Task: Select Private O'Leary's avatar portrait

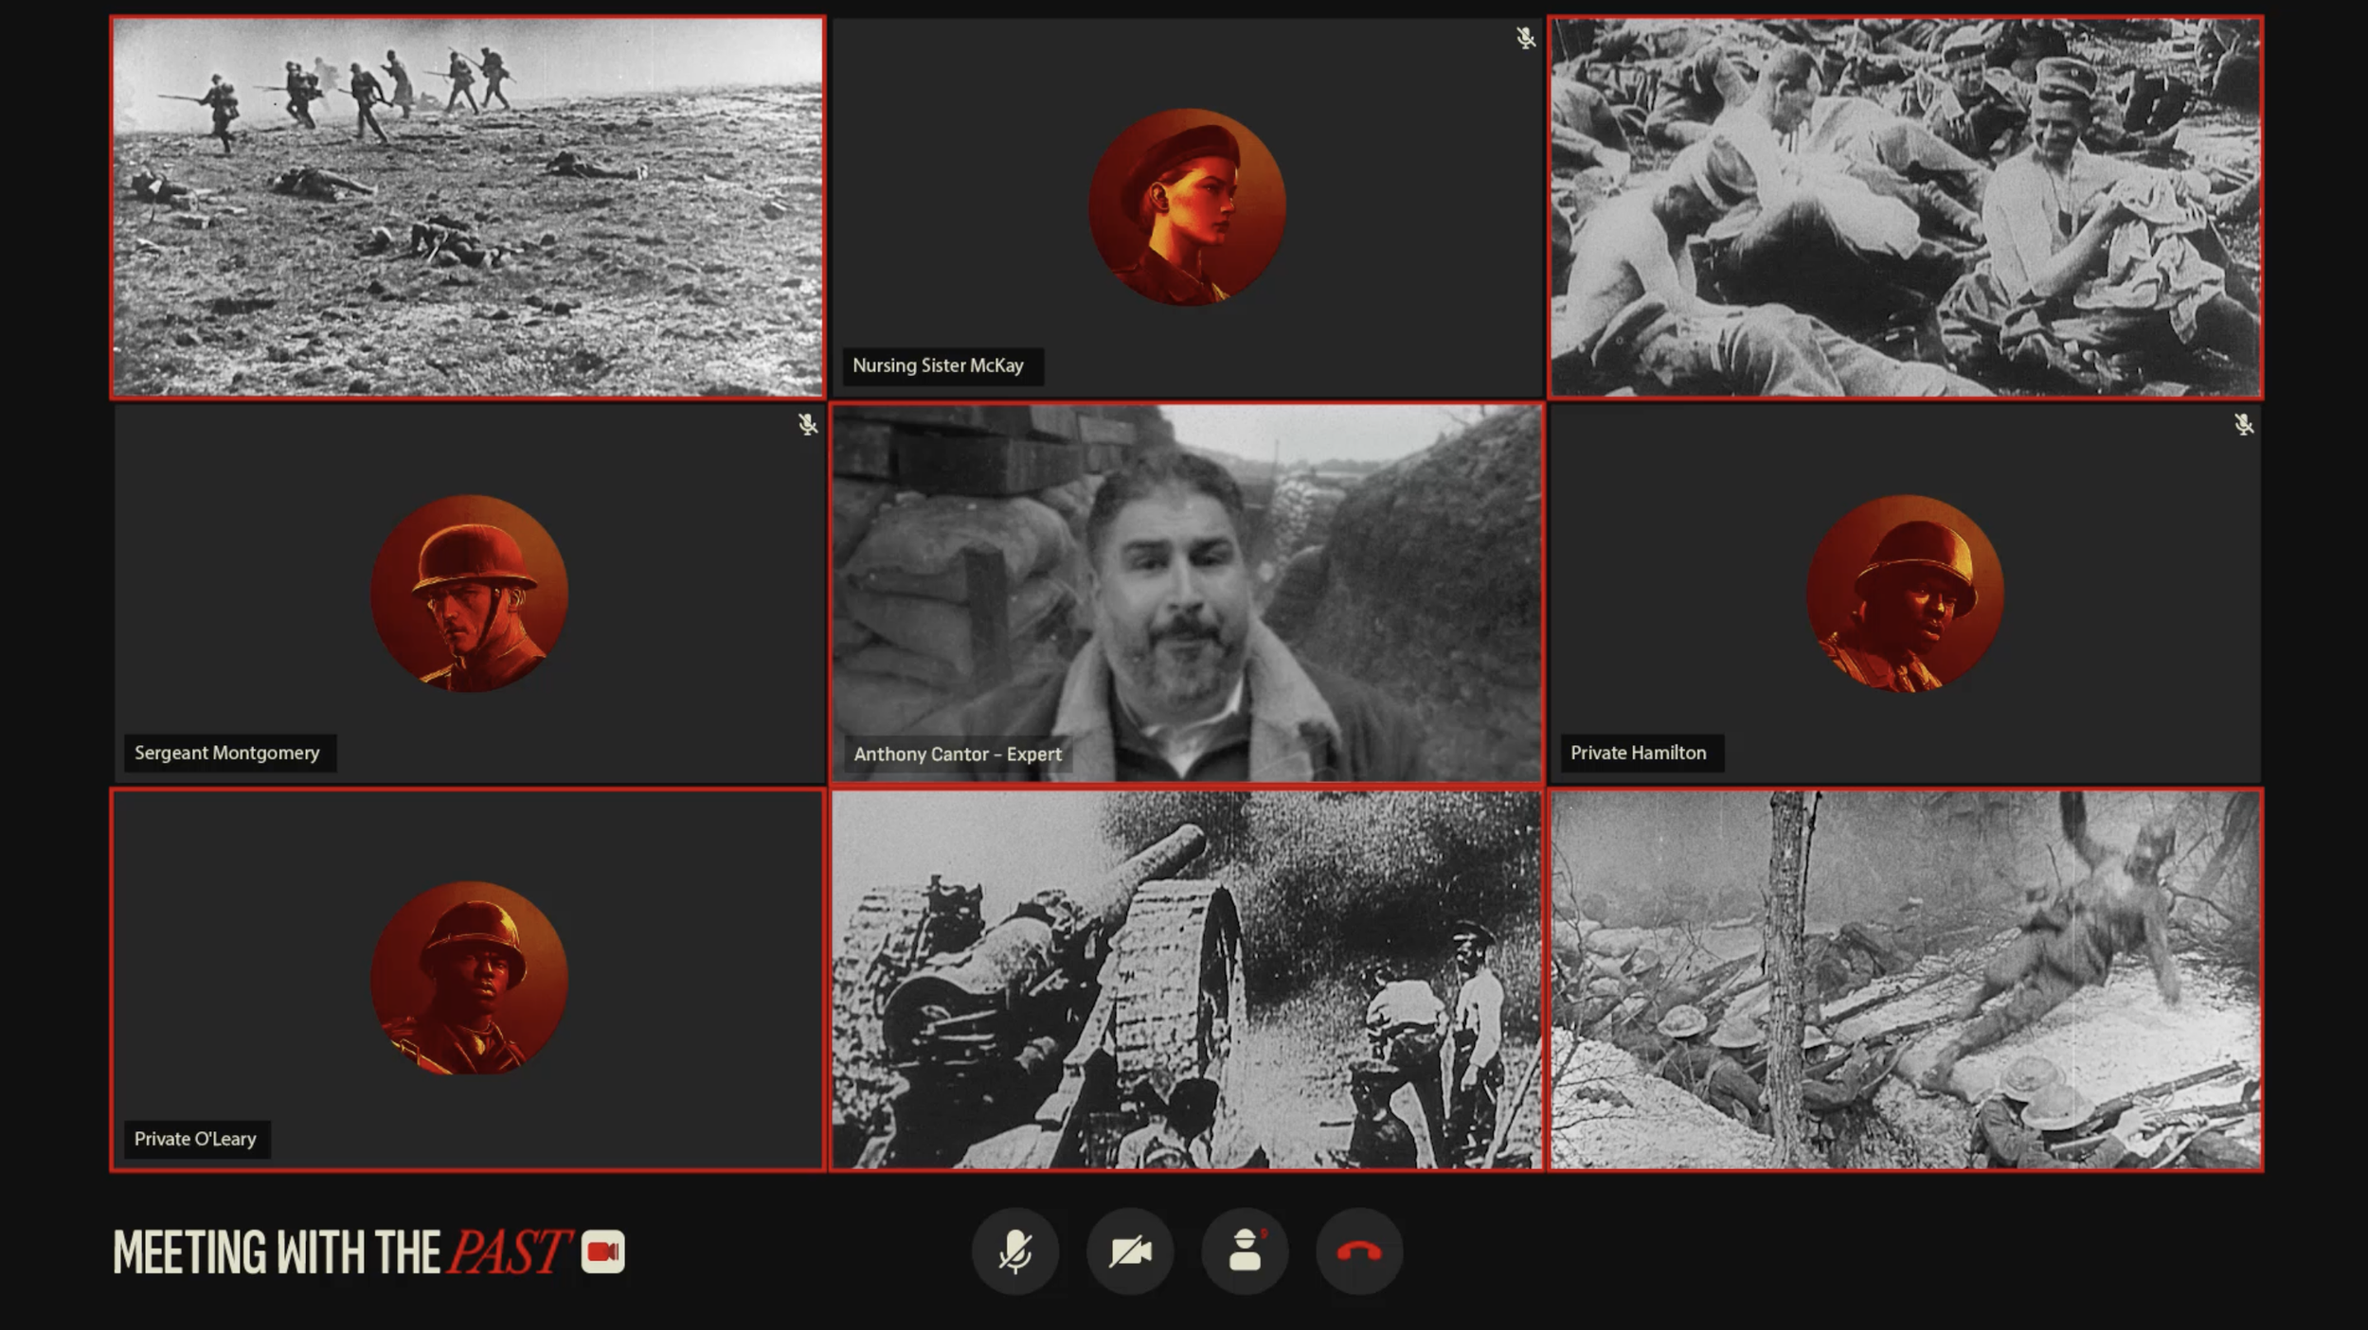Action: [x=469, y=978]
